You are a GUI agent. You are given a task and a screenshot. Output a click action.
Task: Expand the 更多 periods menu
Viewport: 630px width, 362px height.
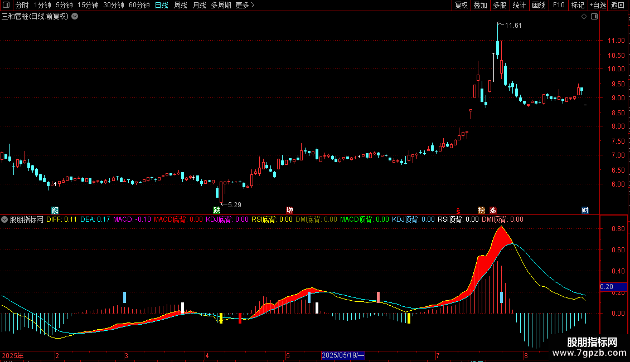(245, 5)
